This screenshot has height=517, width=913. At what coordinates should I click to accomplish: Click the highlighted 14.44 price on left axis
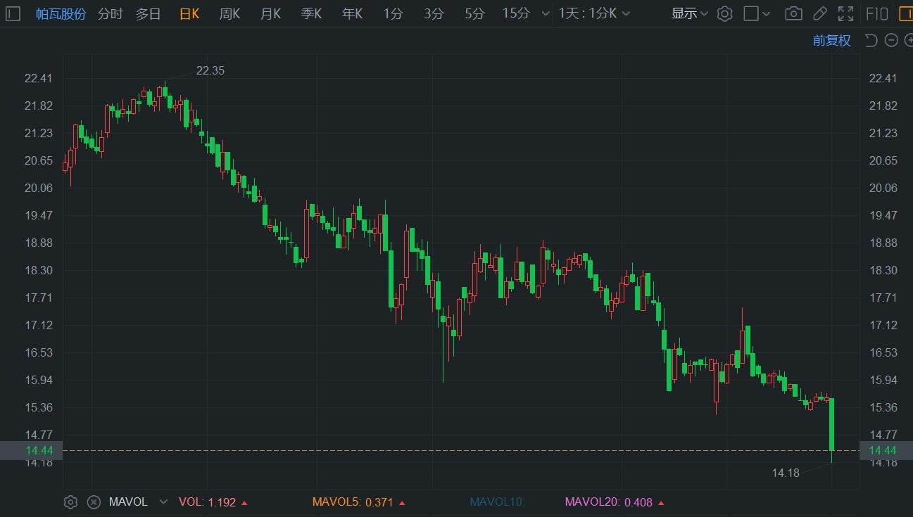(31, 450)
